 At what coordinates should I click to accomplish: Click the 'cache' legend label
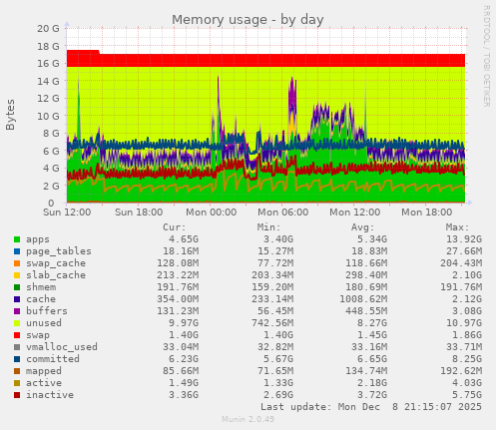point(41,299)
